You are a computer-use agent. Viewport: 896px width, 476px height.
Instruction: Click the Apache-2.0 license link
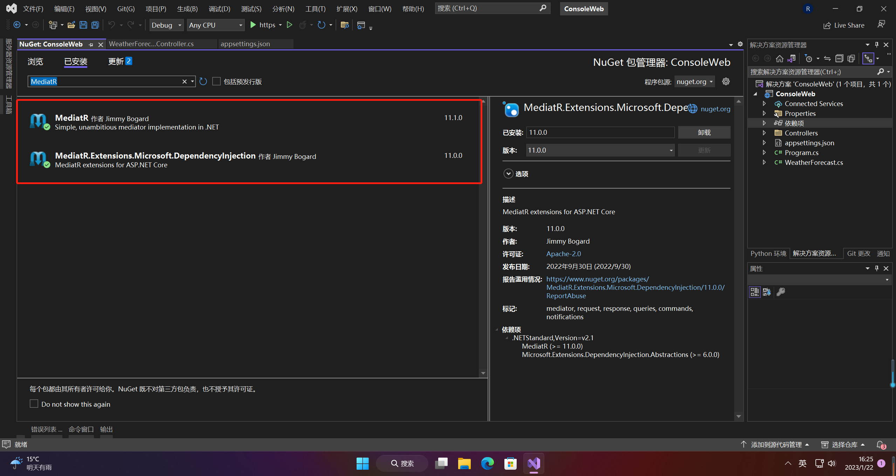563,253
